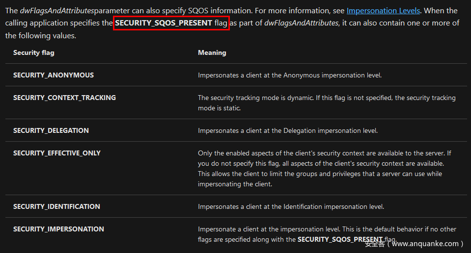Image resolution: width=471 pixels, height=253 pixels.
Task: Select the SECURITY_ANONYMOUS flag name
Action: 54,75
